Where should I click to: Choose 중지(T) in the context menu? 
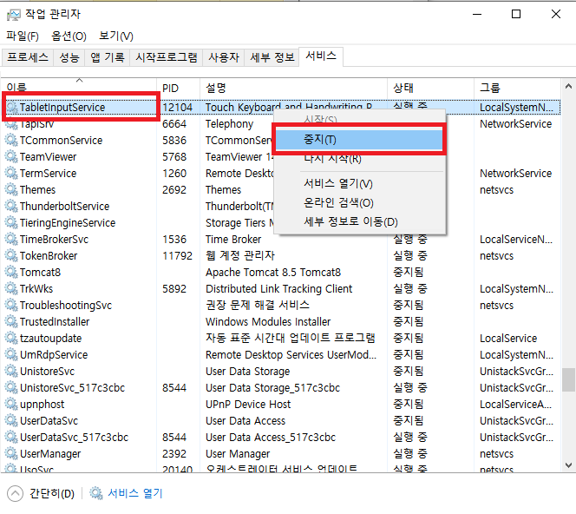click(359, 140)
